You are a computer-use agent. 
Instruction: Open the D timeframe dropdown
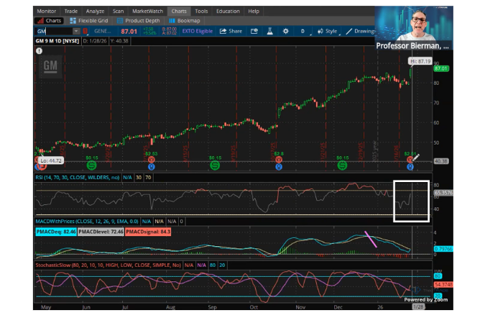click(x=302, y=32)
